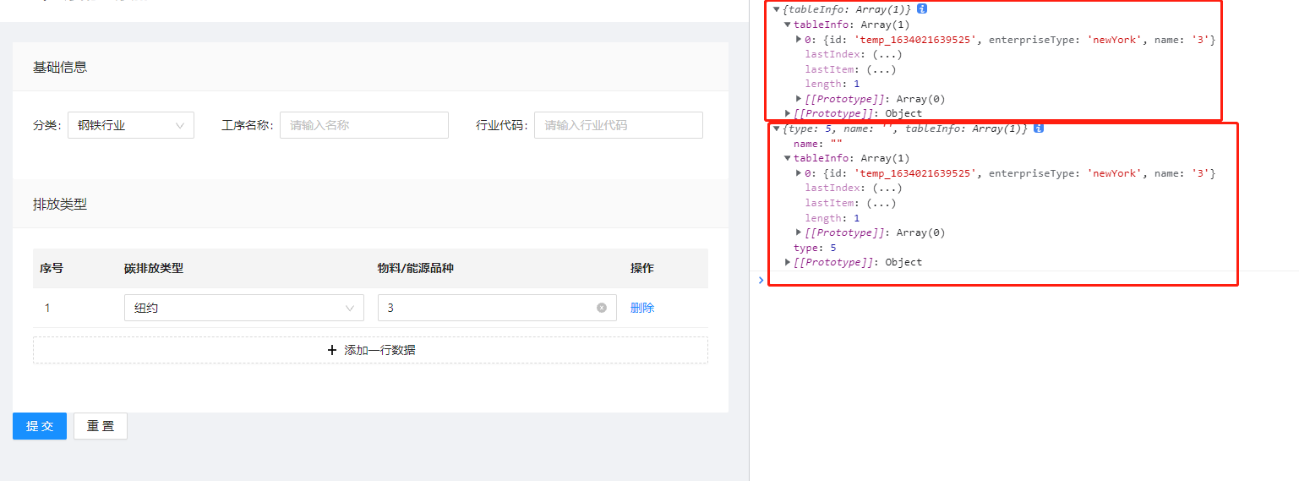Expand [[Prototype]]: Array(0) in second console object
This screenshot has width=1299, height=481.
coord(799,232)
